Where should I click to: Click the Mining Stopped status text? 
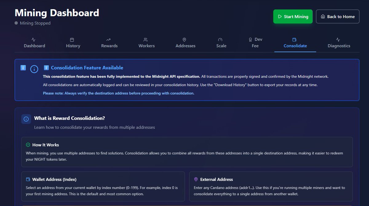point(35,23)
